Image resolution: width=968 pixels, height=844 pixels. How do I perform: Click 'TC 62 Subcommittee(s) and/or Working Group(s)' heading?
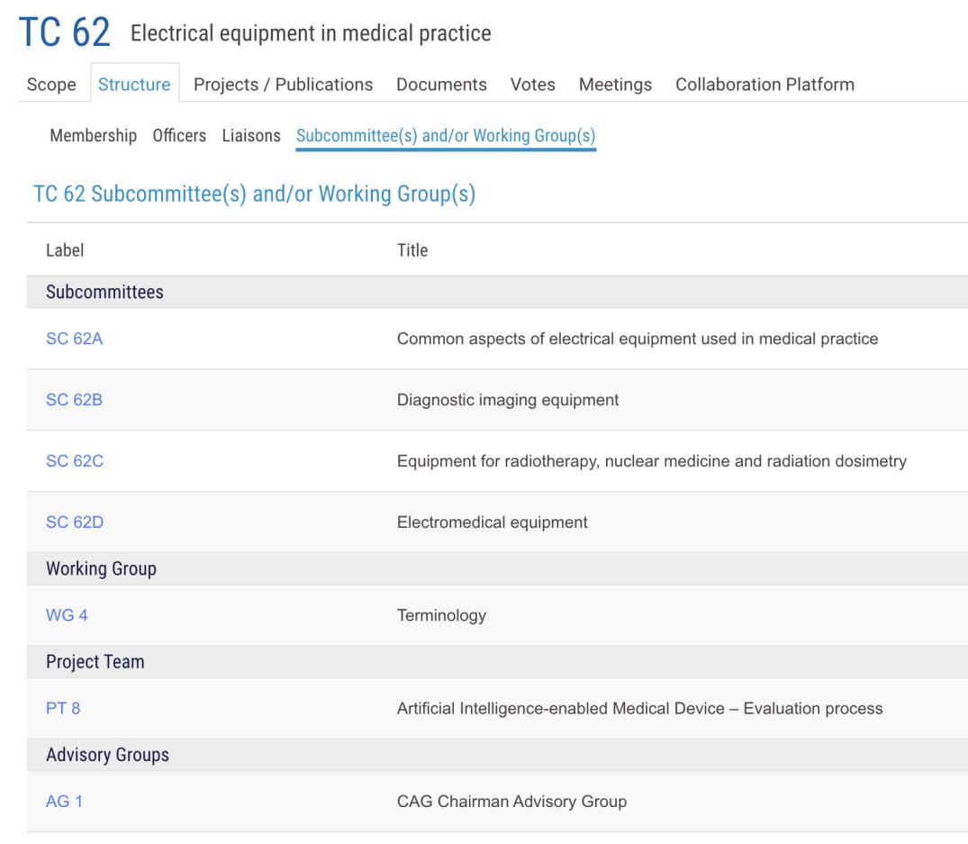click(x=254, y=194)
